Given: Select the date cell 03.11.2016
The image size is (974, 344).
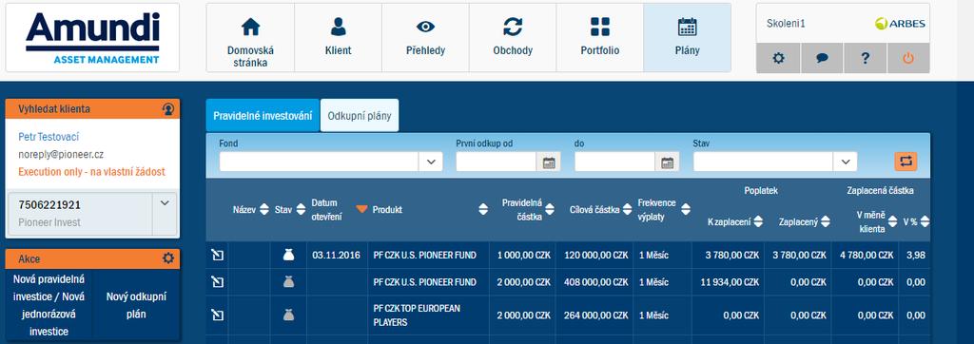Looking at the screenshot, I should pos(336,256).
